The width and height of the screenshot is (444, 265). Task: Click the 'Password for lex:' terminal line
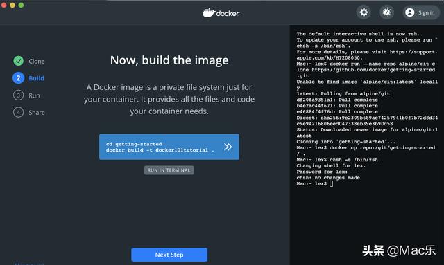tap(322, 172)
